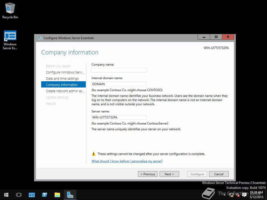
Task: Click the Cancel button
Action: [x=219, y=174]
